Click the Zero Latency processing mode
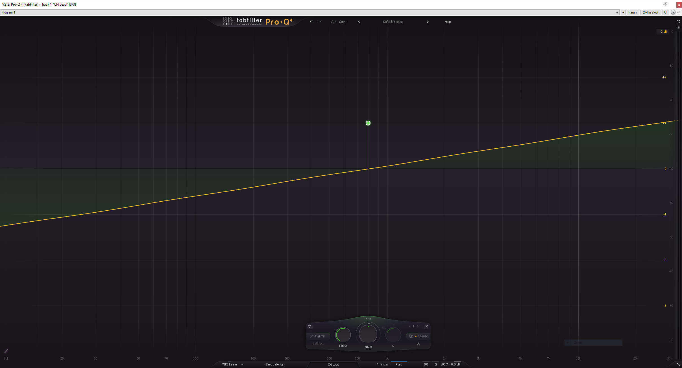Viewport: 682px width, 368px height. [x=274, y=364]
